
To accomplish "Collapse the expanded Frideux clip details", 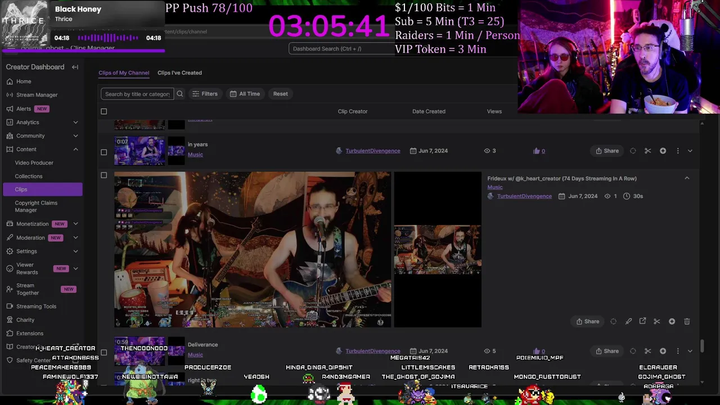I will tap(687, 178).
